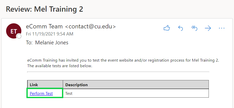Click the horizontal divider above the table
The image size is (234, 108).
click(118, 72)
